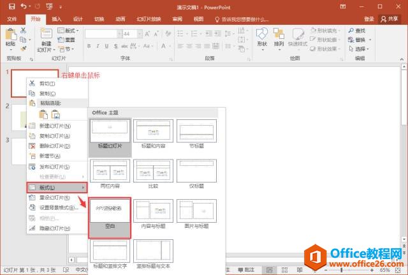Open the font size 44 dropdown
The height and width of the screenshot is (275, 408).
coord(140,34)
